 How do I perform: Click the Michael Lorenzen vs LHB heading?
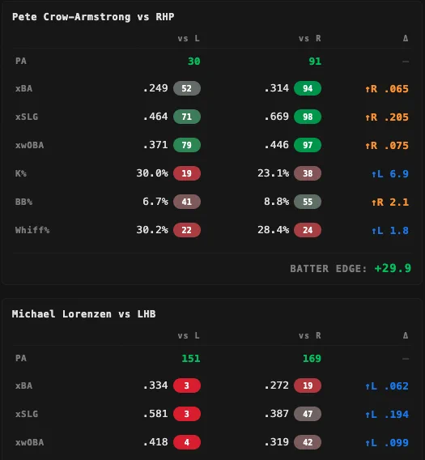point(83,314)
